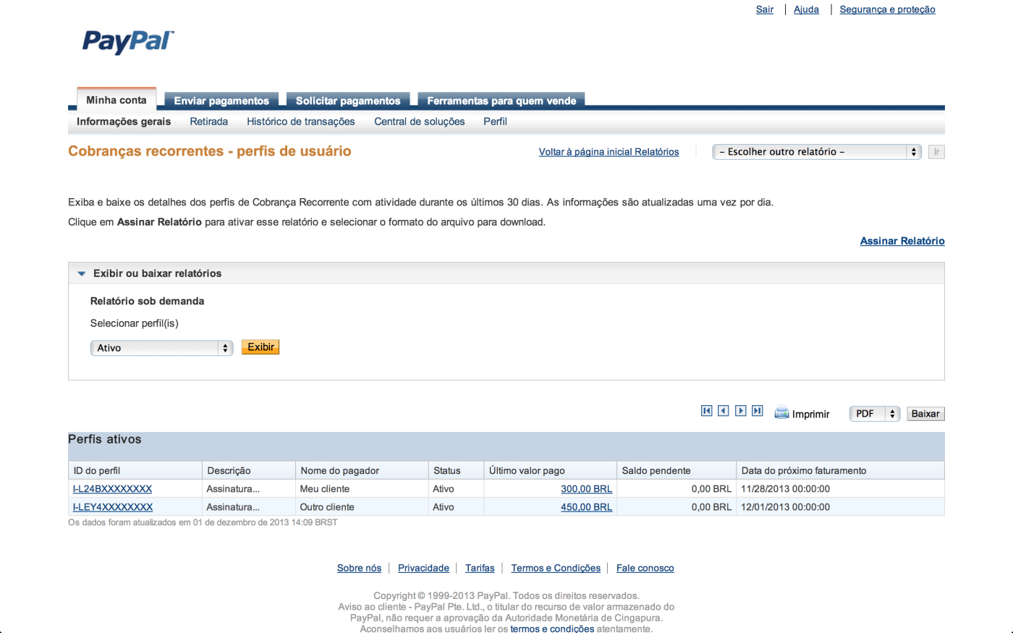
Task: Open the Fale conosco footer link
Action: click(645, 568)
